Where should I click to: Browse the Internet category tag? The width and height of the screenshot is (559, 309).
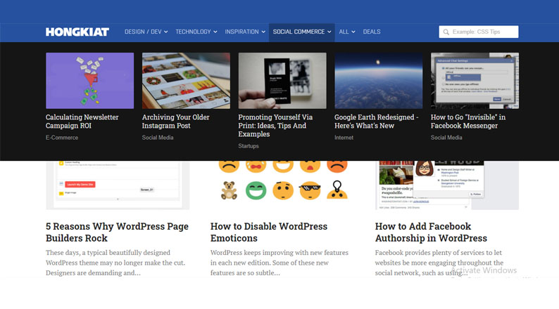pyautogui.click(x=344, y=138)
